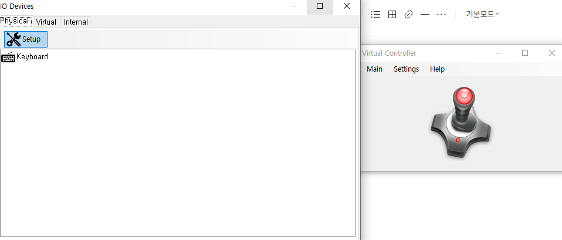The width and height of the screenshot is (562, 240).
Task: Open Help menu in Virtual Controller
Action: 437,69
